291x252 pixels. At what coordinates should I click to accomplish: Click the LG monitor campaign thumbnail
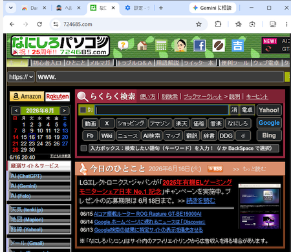259,206
